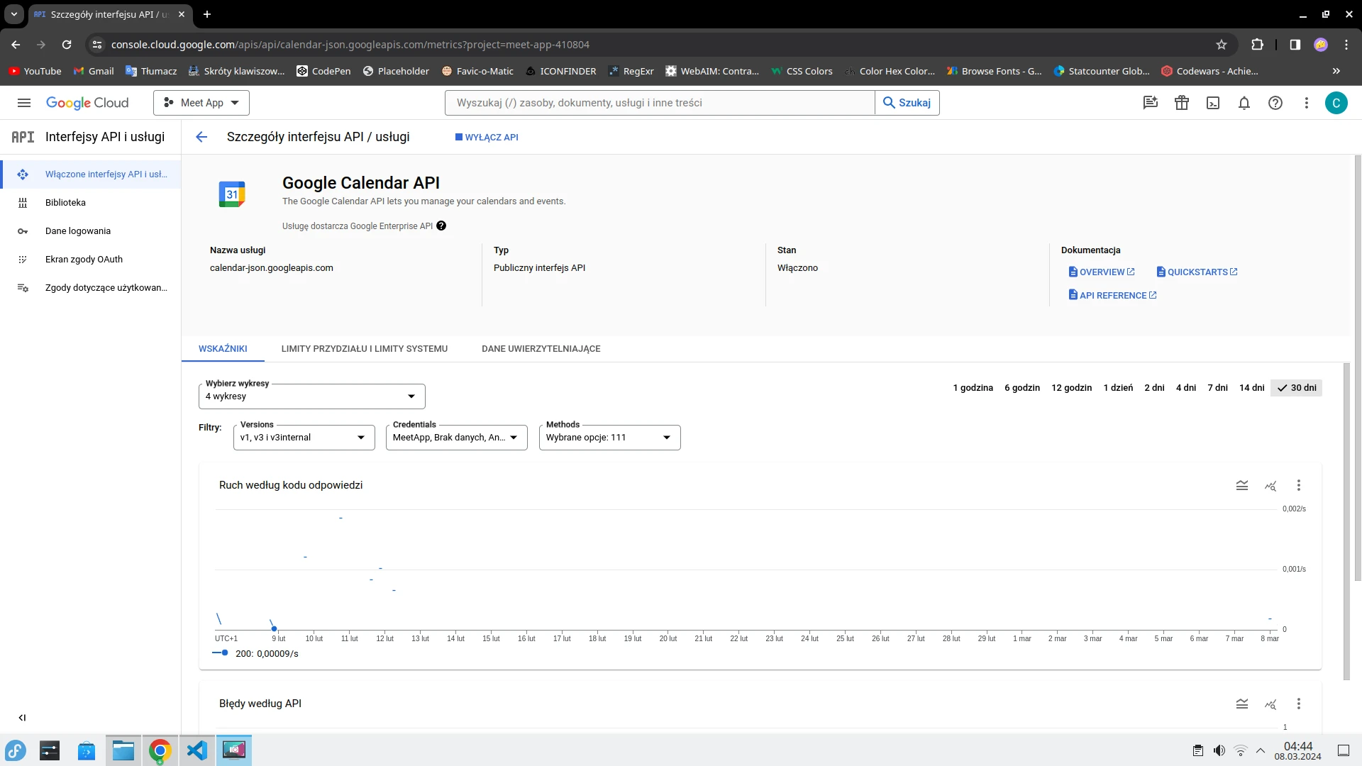Image resolution: width=1362 pixels, height=766 pixels.
Task: Open the Zgody dotyczące użytkowania sidebar item
Action: (x=91, y=288)
